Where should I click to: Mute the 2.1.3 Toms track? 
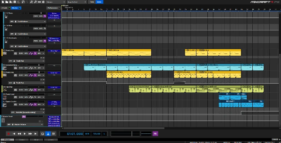pos(35,16)
